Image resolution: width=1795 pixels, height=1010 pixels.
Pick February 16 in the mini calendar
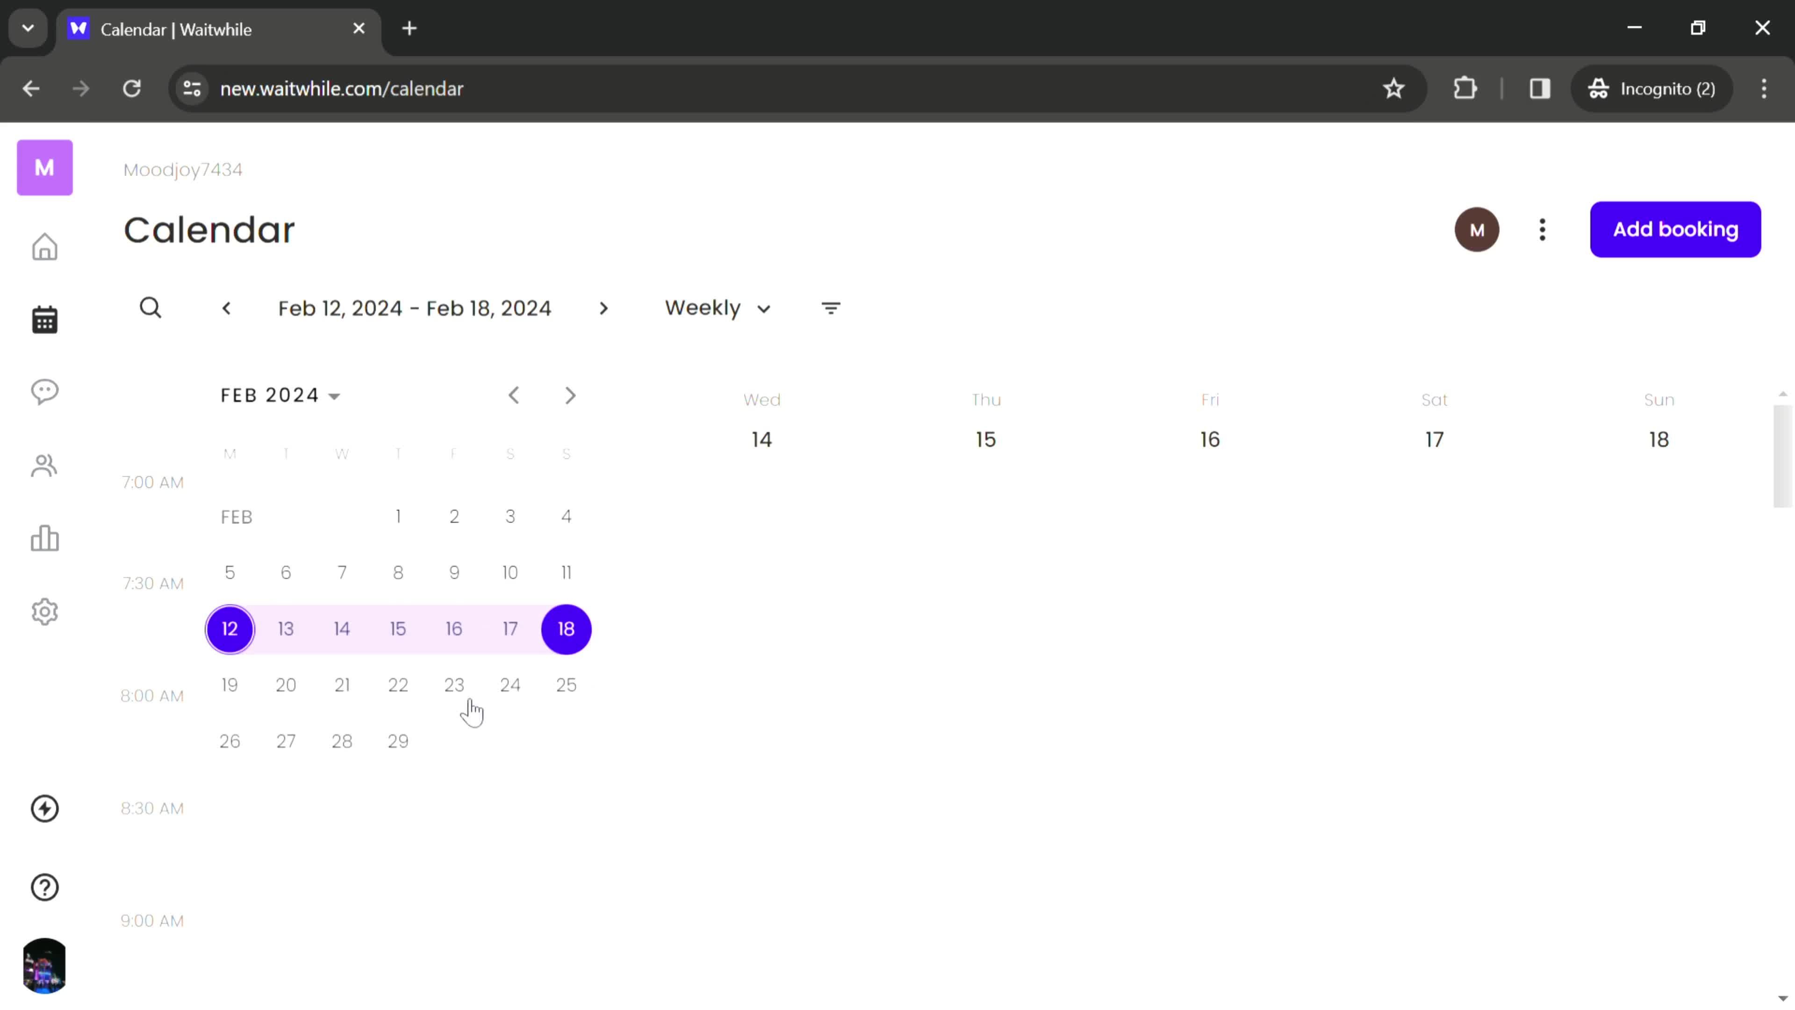point(453,629)
